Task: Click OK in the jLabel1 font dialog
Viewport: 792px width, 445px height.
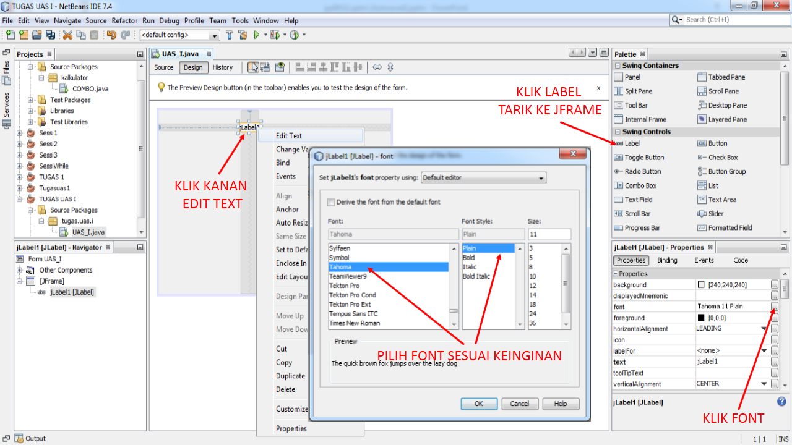Action: coord(479,403)
